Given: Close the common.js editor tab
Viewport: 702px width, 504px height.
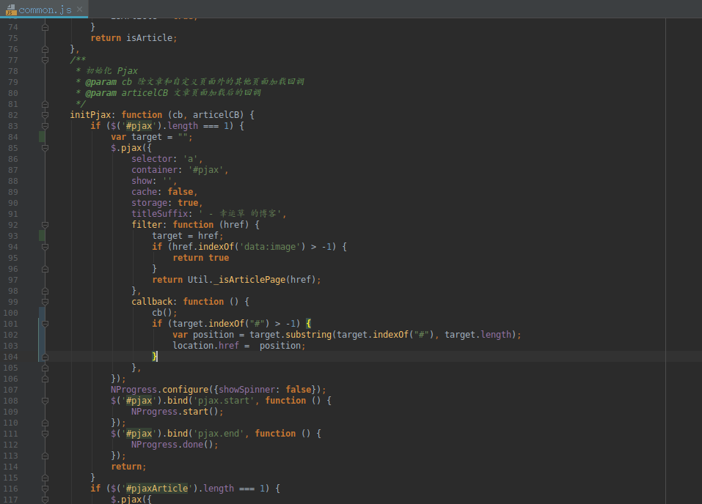Looking at the screenshot, I should point(79,9).
